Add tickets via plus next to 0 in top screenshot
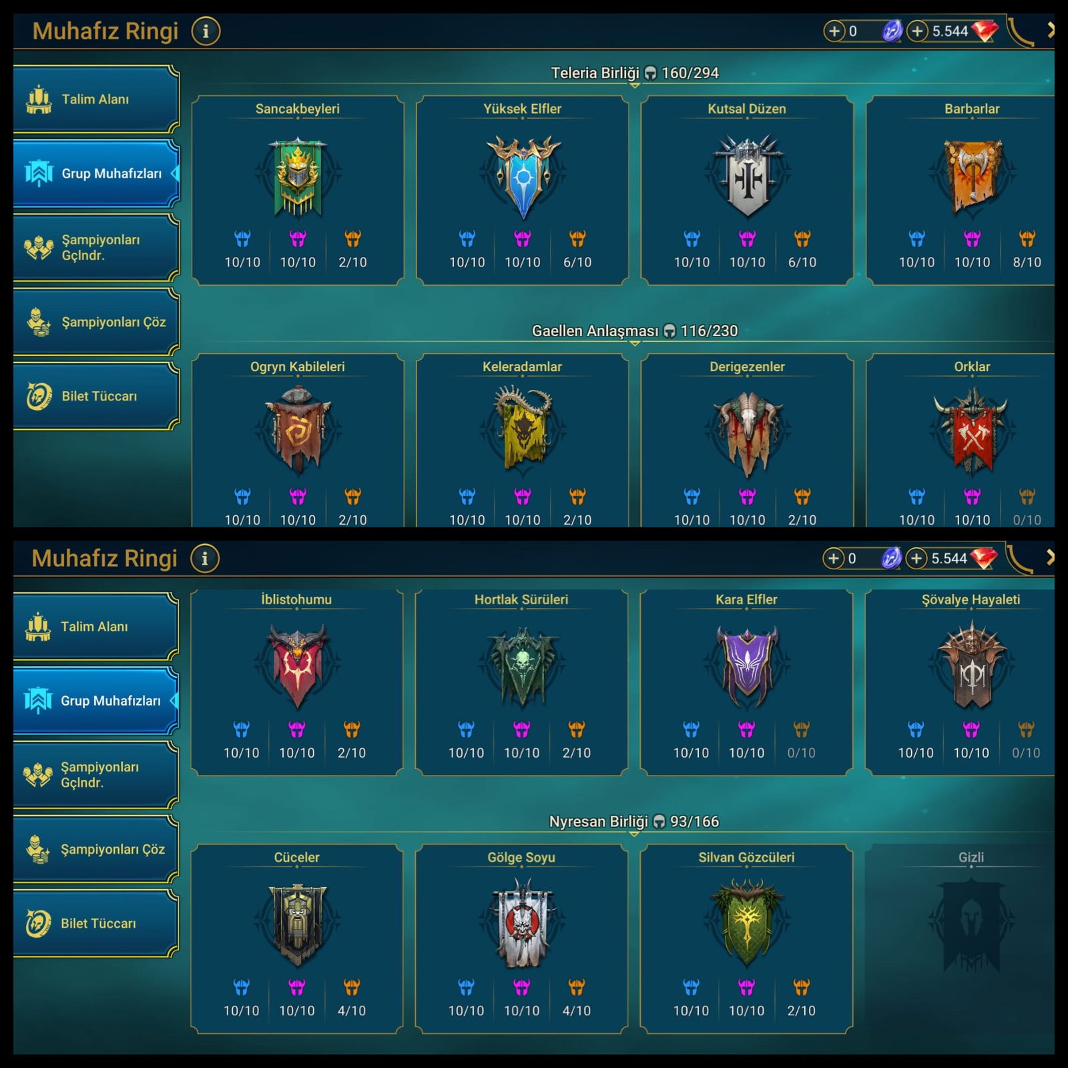Screen dimensions: 1068x1068 click(834, 31)
